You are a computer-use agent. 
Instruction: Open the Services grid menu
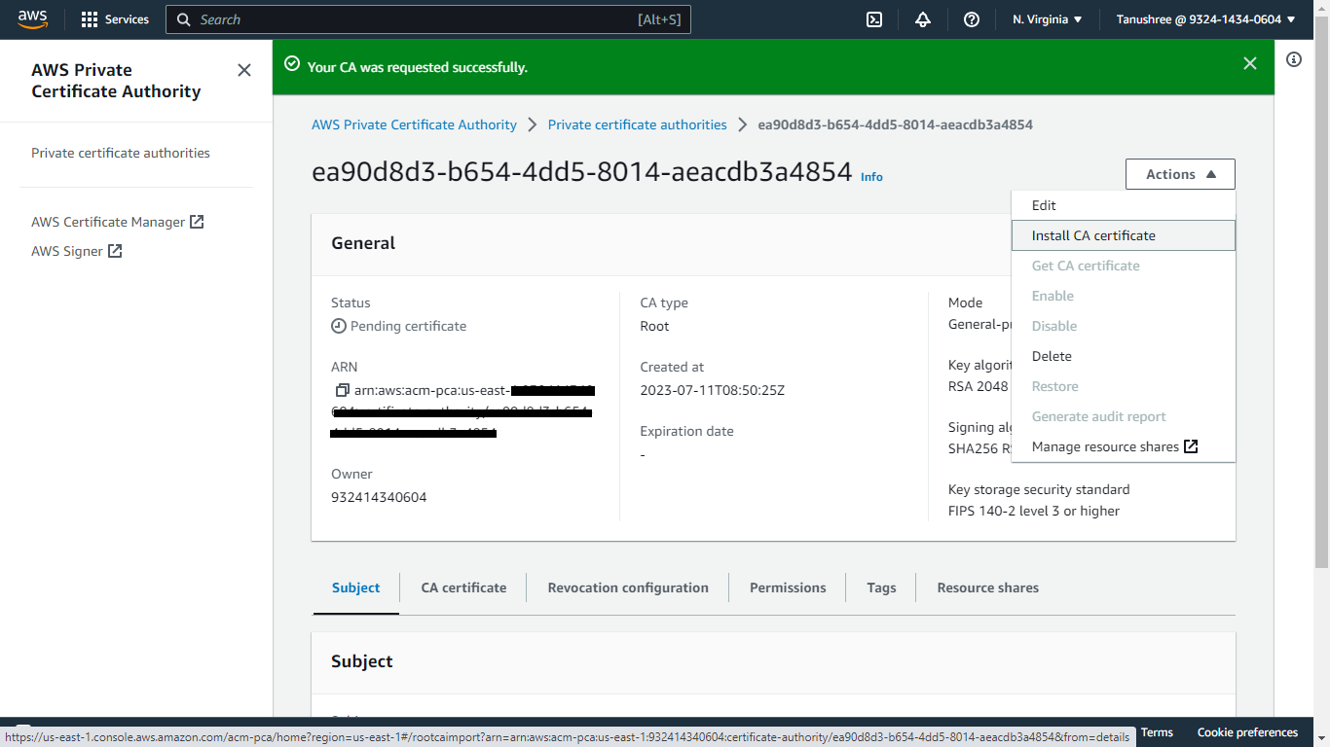coord(115,19)
